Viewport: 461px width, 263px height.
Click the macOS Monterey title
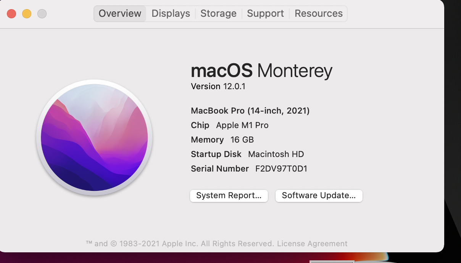point(261,71)
